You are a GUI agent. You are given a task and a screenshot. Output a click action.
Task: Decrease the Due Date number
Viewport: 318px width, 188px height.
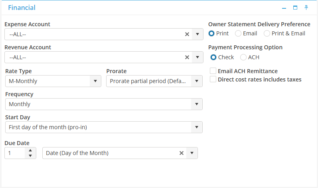click(x=30, y=155)
